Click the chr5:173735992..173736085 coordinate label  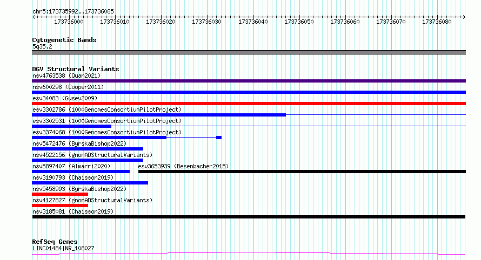click(73, 11)
